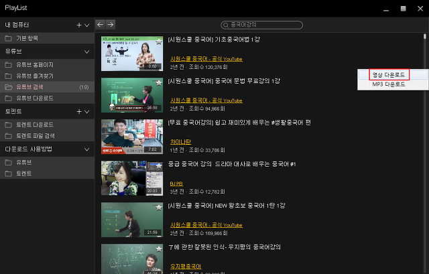The width and height of the screenshot is (429, 274).
Task: Click the 다운로드 사용방법 header label
Action: point(28,149)
